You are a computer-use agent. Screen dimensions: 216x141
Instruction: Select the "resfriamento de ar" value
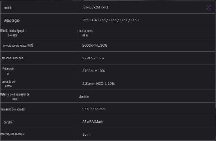point(85,33)
